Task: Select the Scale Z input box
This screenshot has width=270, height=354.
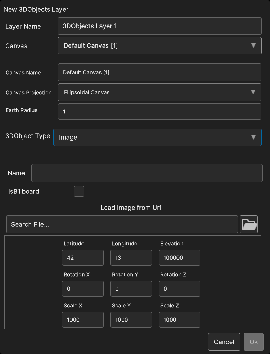Action: pyautogui.click(x=180, y=320)
